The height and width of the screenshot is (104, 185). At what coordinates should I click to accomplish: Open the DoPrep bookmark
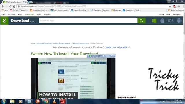[18, 10]
